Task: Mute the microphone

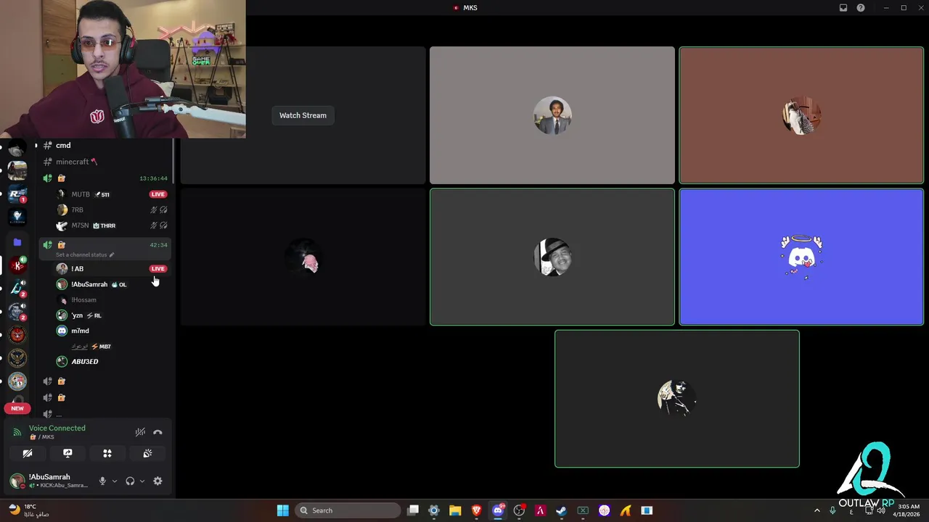Action: click(x=102, y=481)
